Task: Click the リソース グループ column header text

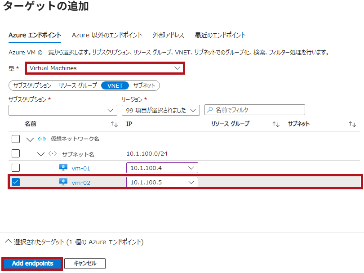Action: click(230, 124)
